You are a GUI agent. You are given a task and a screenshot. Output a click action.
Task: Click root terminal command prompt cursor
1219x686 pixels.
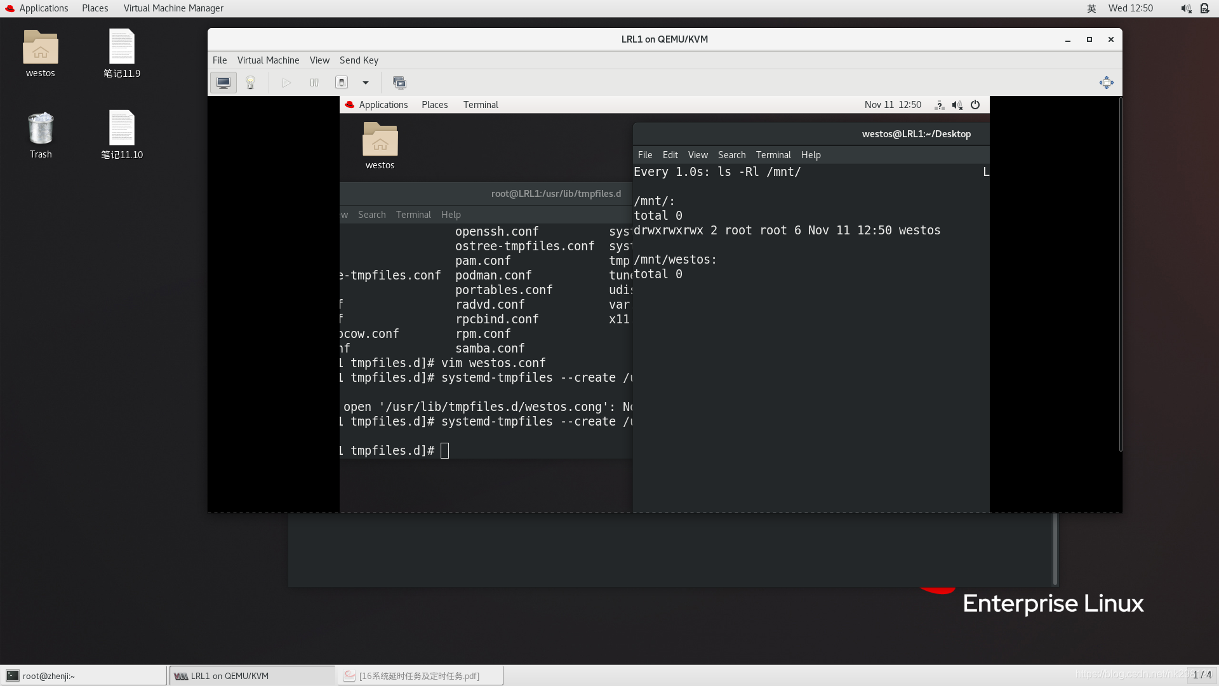444,451
